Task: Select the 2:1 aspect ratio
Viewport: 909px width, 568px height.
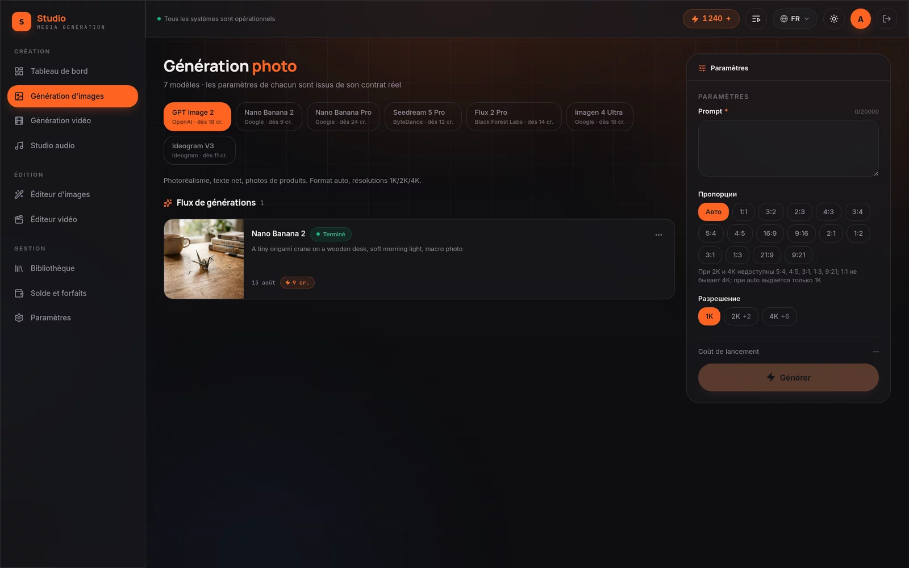Action: tap(831, 233)
